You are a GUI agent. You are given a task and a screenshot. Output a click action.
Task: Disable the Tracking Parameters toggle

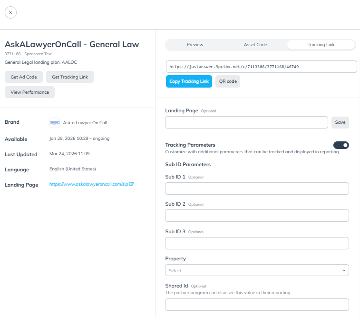[341, 145]
